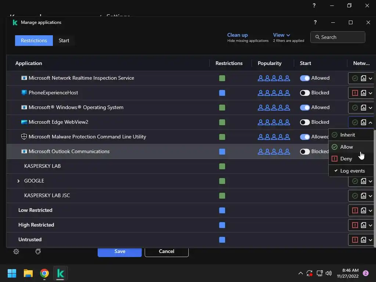Open network dropdown arrow for Microsoft Windows Operating System
Screen dimensions: 376x282
pos(370,108)
